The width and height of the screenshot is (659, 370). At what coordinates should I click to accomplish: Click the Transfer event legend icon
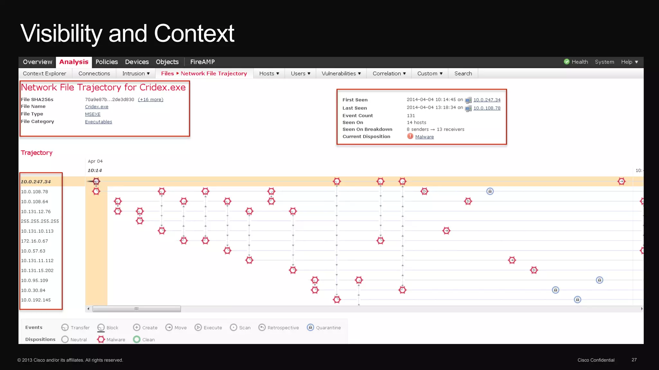(65, 327)
